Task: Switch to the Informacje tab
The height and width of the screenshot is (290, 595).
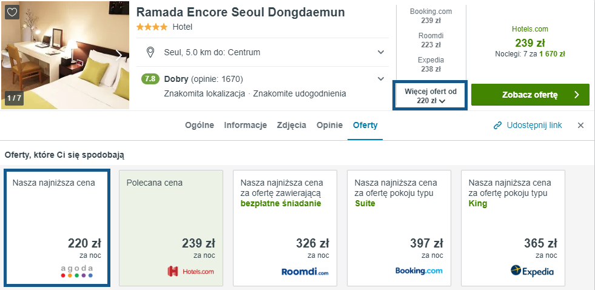Action: pyautogui.click(x=245, y=125)
